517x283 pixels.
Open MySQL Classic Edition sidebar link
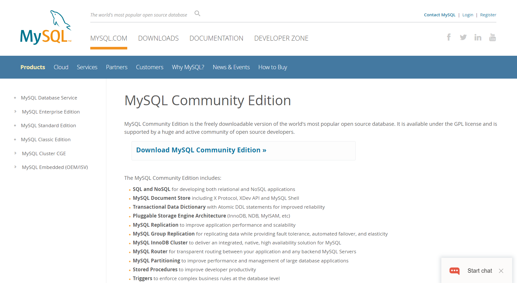pos(46,139)
